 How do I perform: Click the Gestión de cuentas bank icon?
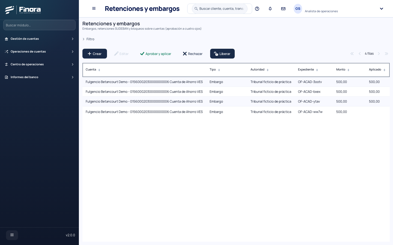6,39
